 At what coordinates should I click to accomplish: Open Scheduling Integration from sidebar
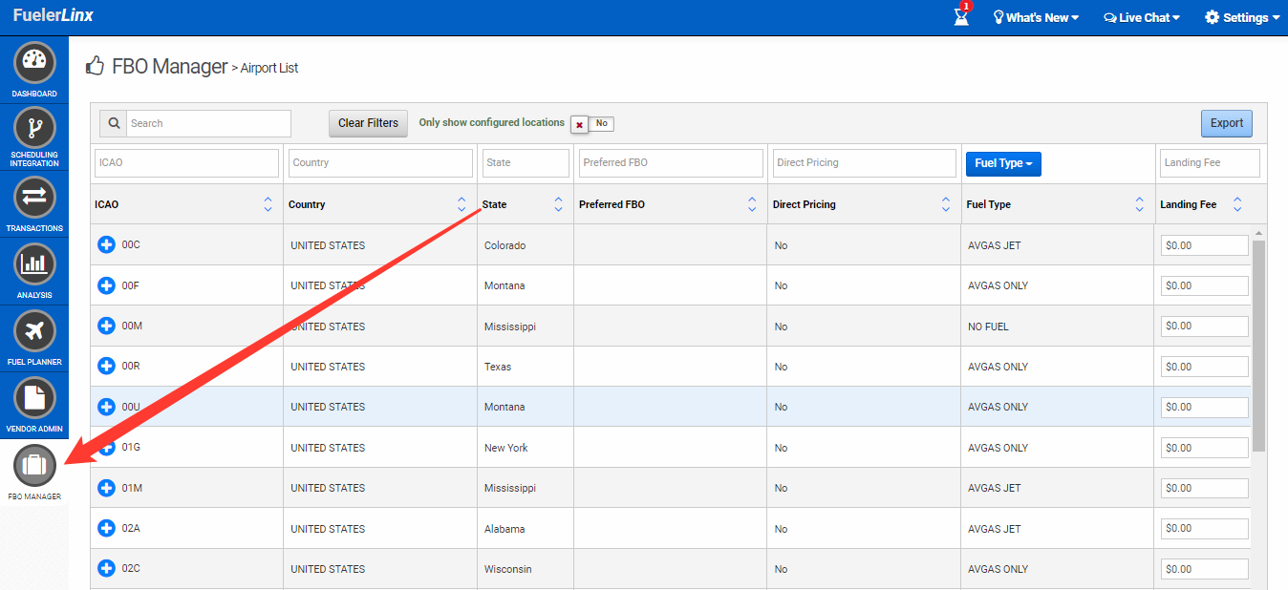[34, 128]
